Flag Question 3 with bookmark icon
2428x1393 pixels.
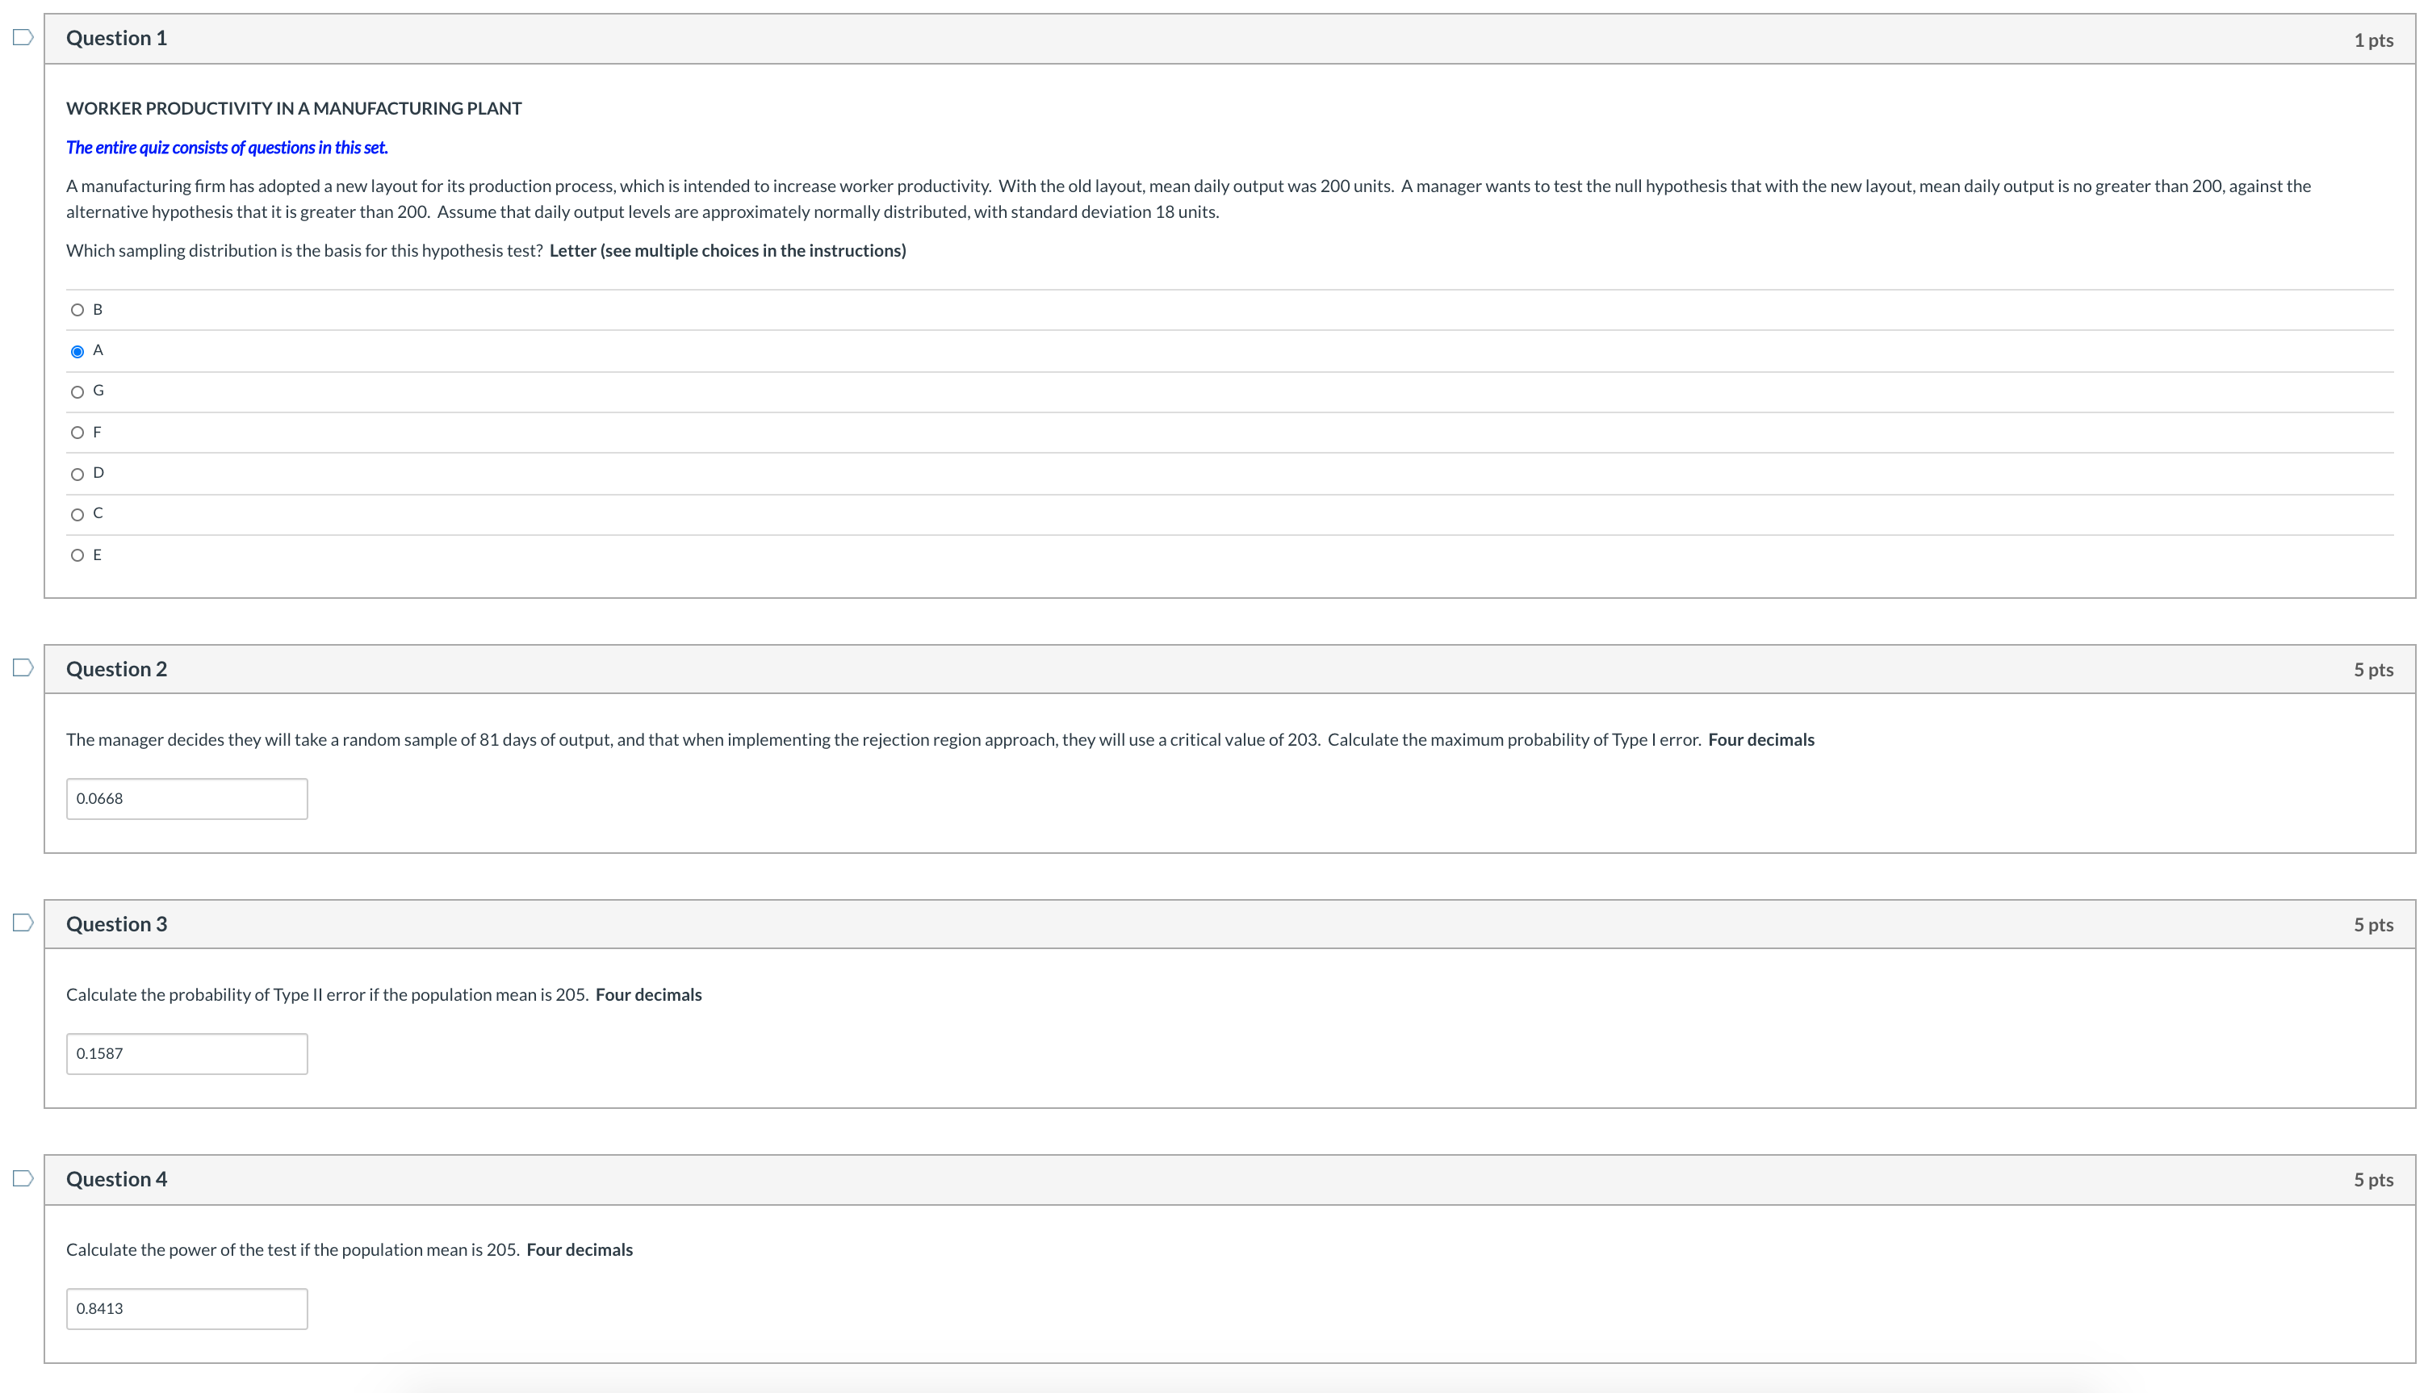[x=23, y=923]
